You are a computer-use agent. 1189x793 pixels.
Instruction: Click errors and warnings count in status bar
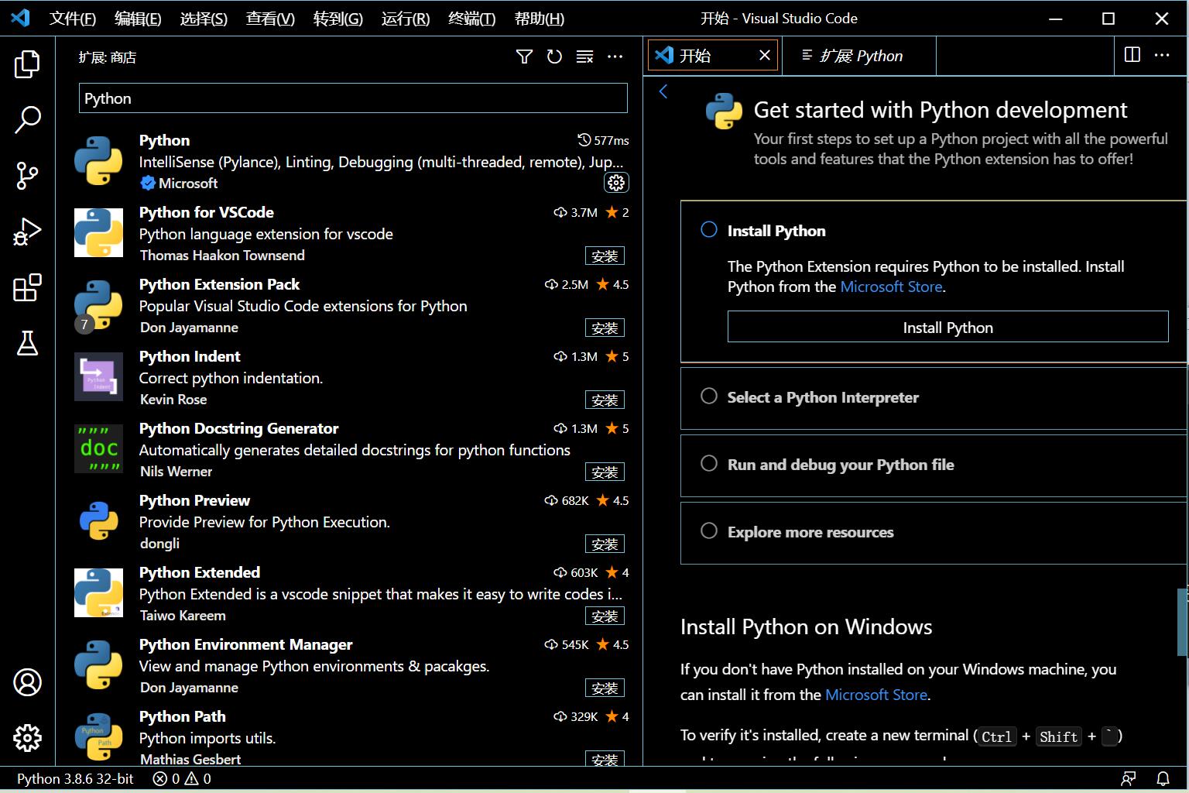point(182,778)
